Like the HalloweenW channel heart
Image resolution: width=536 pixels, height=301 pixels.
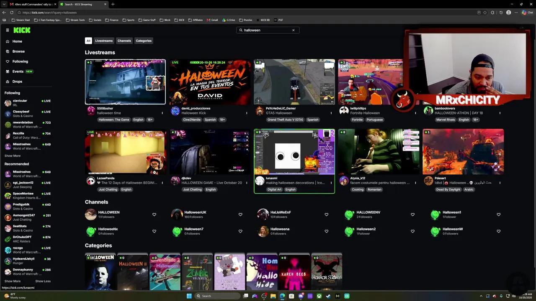pos(498,231)
